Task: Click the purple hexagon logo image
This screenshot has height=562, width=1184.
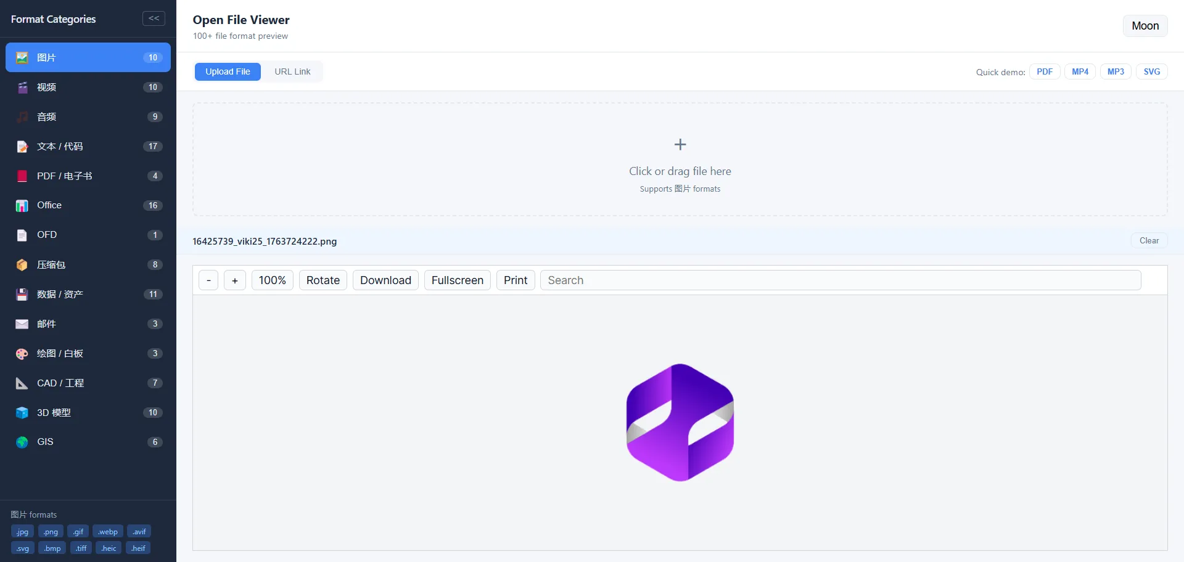Action: [x=680, y=422]
